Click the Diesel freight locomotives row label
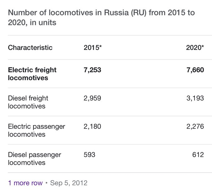 click(x=28, y=102)
